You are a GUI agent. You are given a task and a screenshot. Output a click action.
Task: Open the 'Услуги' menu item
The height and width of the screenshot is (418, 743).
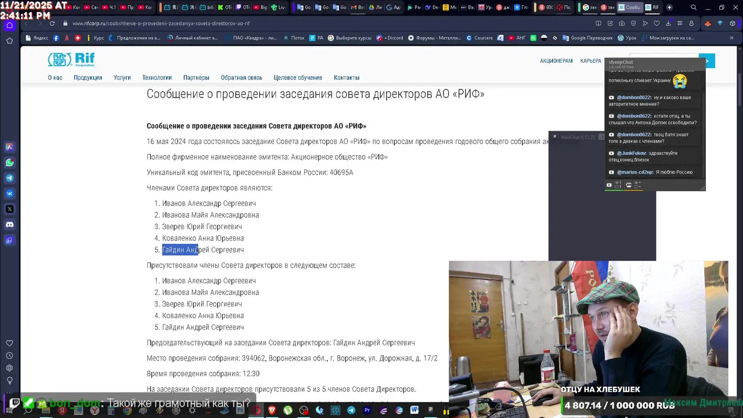(x=122, y=78)
